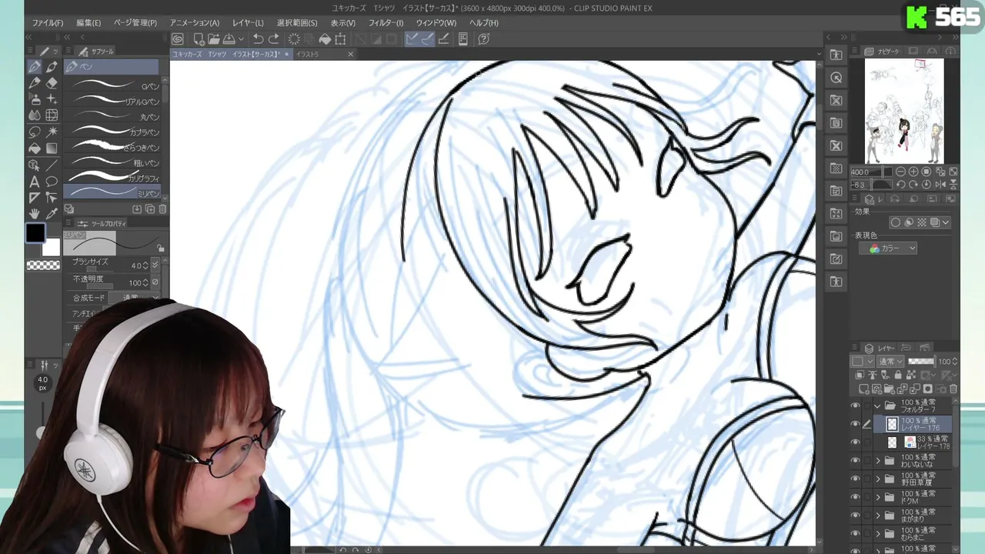The image size is (985, 554).
Task: Expand the むらまこ folder
Action: tap(878, 533)
